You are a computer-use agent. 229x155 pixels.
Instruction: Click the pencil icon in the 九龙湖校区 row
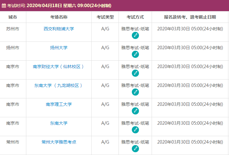[x=135, y=92]
